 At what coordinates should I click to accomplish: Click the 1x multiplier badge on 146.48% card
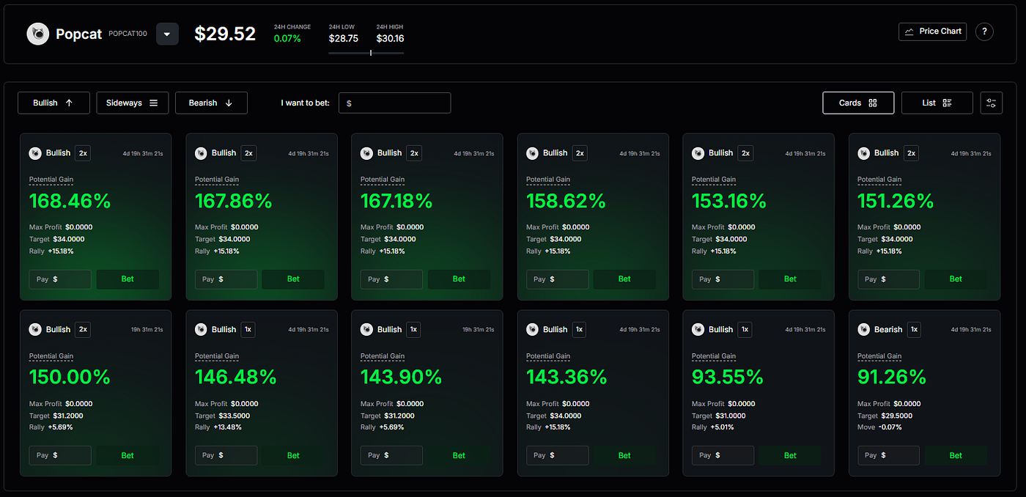tap(248, 330)
